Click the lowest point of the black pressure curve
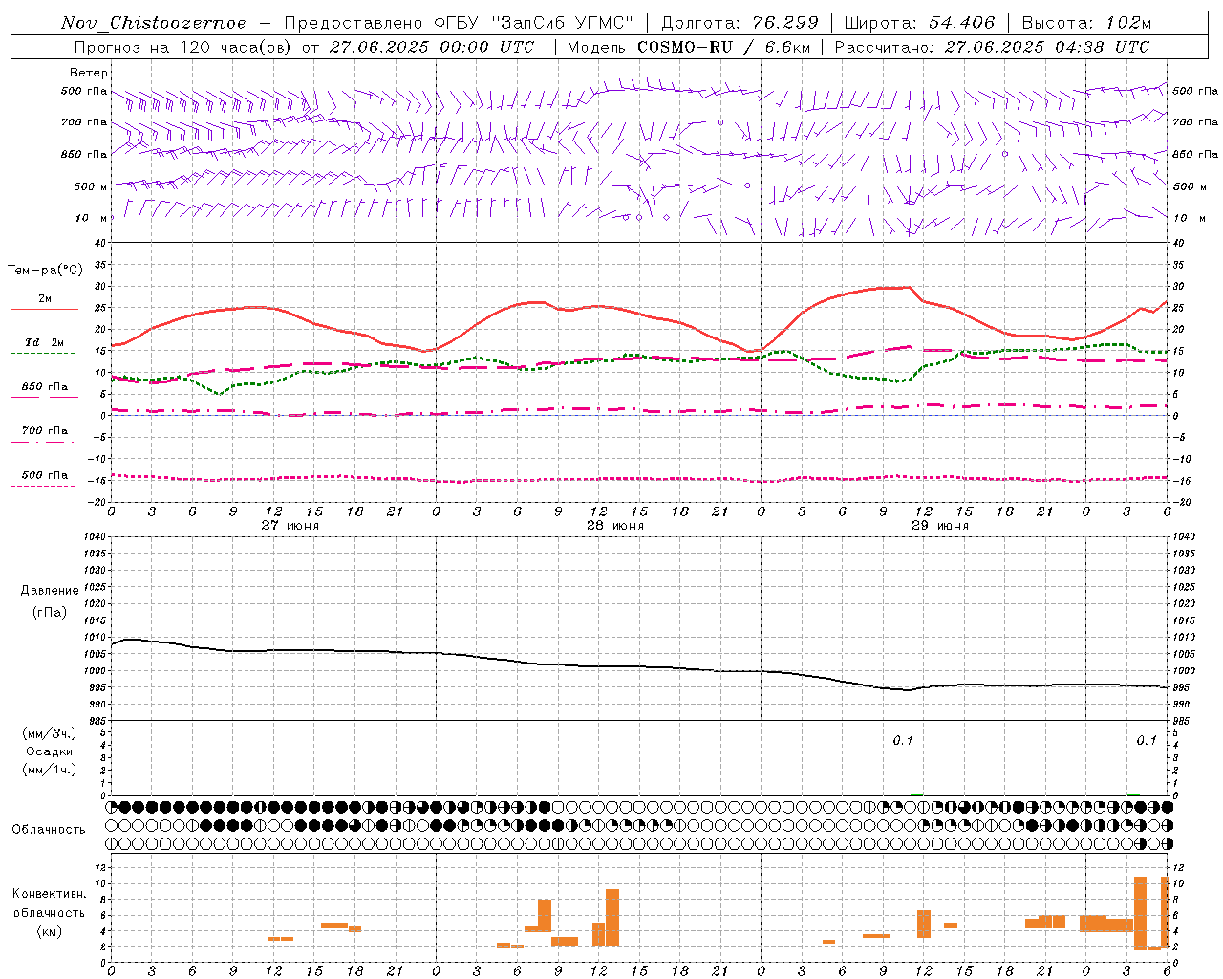 pyautogui.click(x=908, y=689)
